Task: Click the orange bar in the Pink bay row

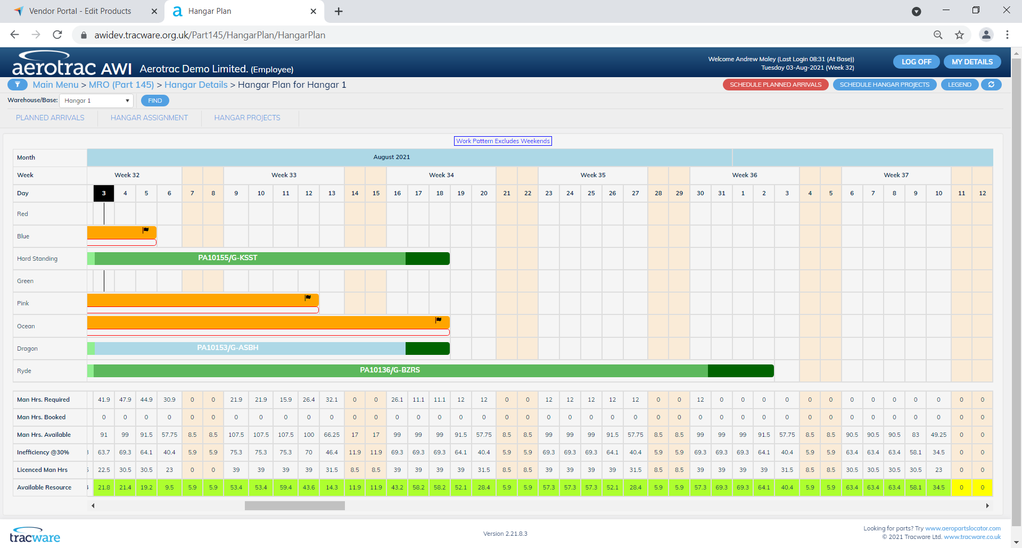Action: click(x=203, y=300)
